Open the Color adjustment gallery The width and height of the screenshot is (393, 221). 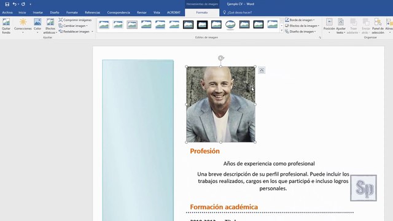click(x=37, y=26)
